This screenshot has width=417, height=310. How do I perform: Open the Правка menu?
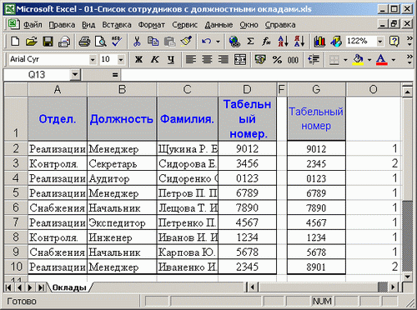62,25
